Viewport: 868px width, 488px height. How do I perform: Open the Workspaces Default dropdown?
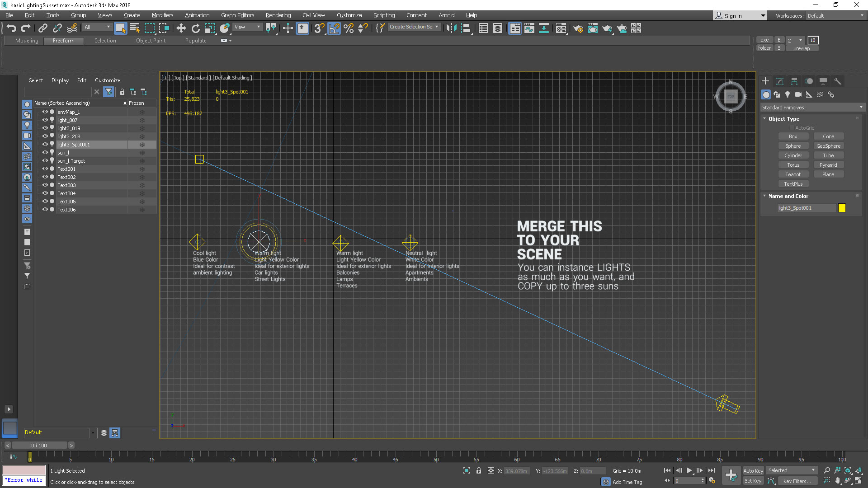click(x=835, y=16)
